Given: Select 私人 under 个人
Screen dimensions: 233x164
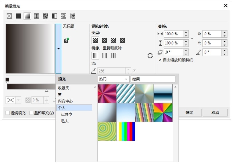Looking at the screenshot, I should coord(65,121).
